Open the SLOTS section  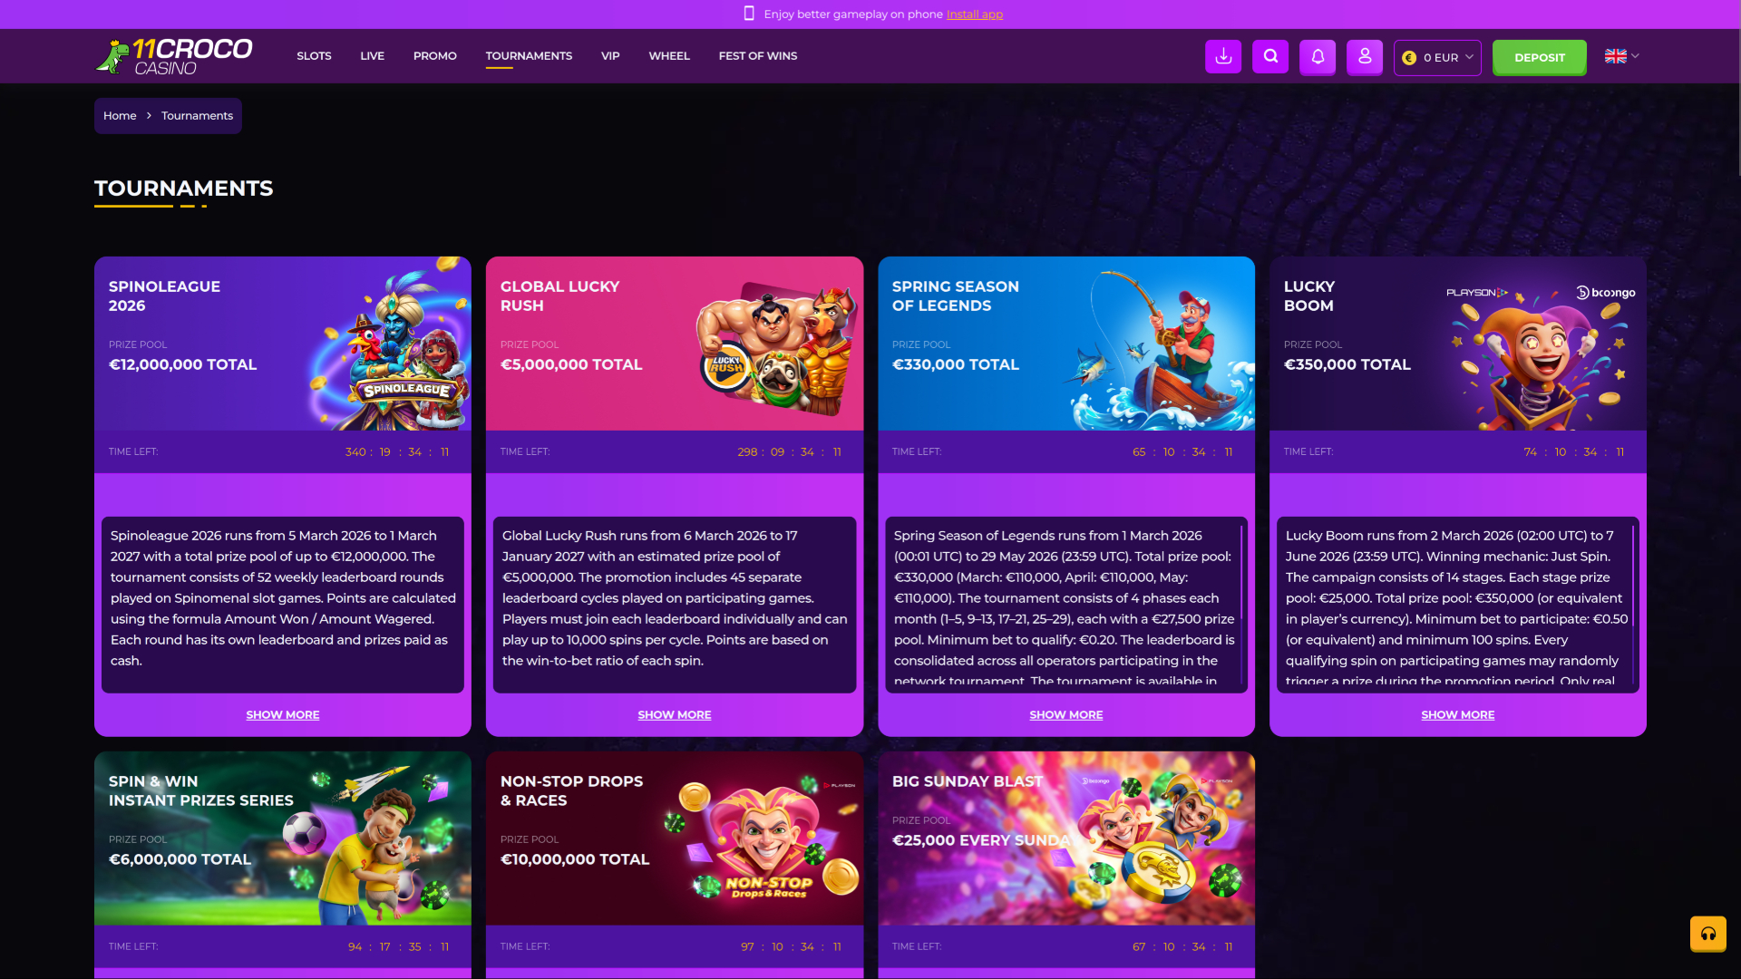click(314, 55)
